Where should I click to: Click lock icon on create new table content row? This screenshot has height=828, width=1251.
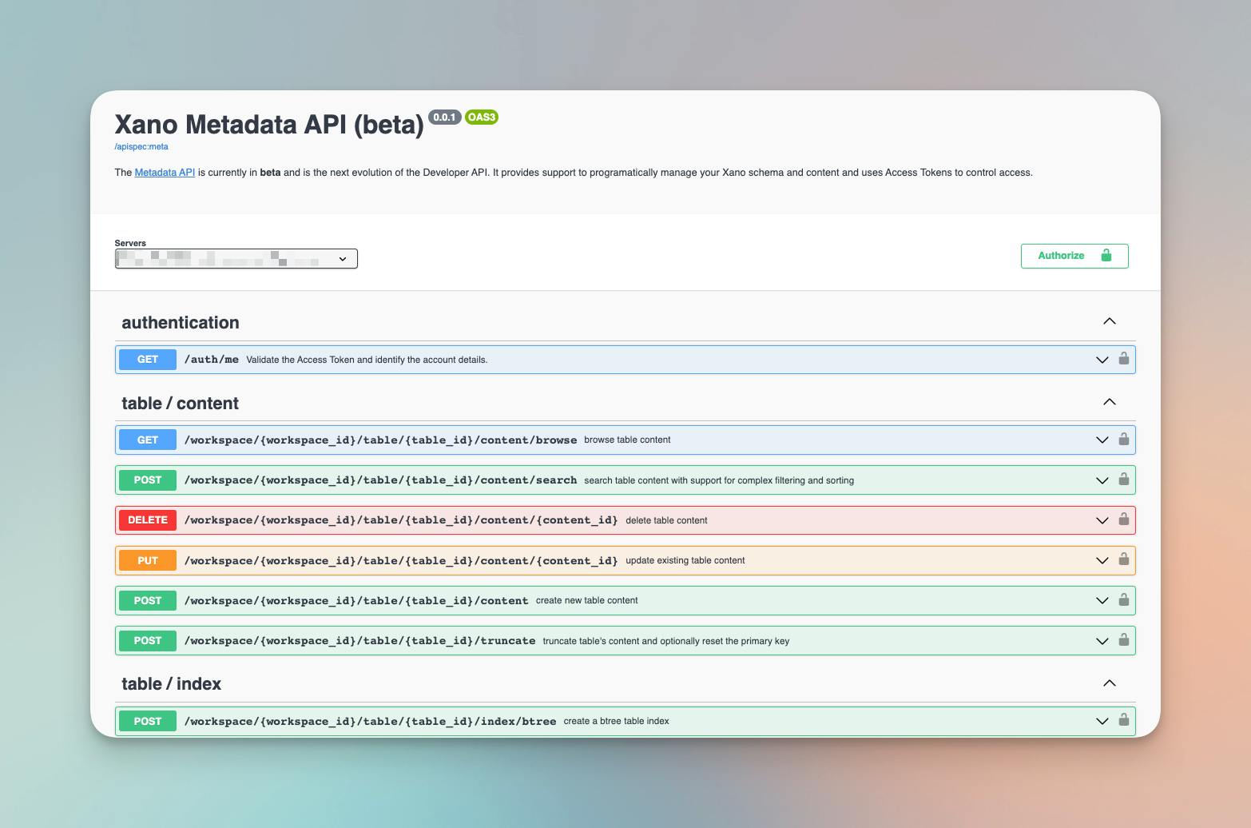pos(1123,599)
